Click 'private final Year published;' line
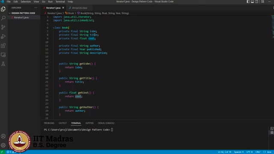 (80, 49)
